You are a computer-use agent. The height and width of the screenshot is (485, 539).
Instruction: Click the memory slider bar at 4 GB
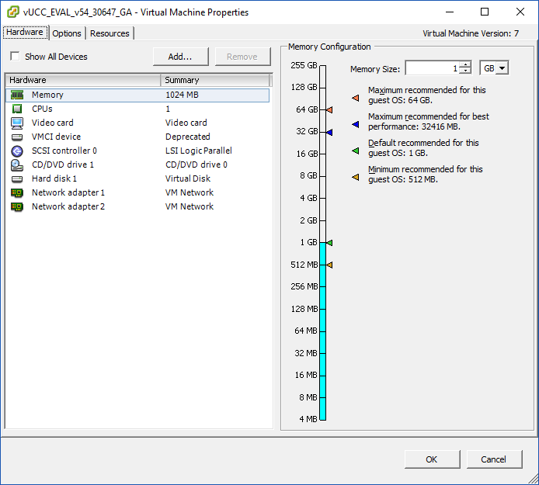[323, 198]
